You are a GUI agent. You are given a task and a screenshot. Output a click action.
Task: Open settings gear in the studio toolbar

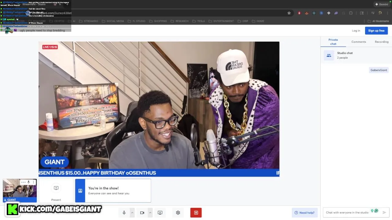(178, 213)
